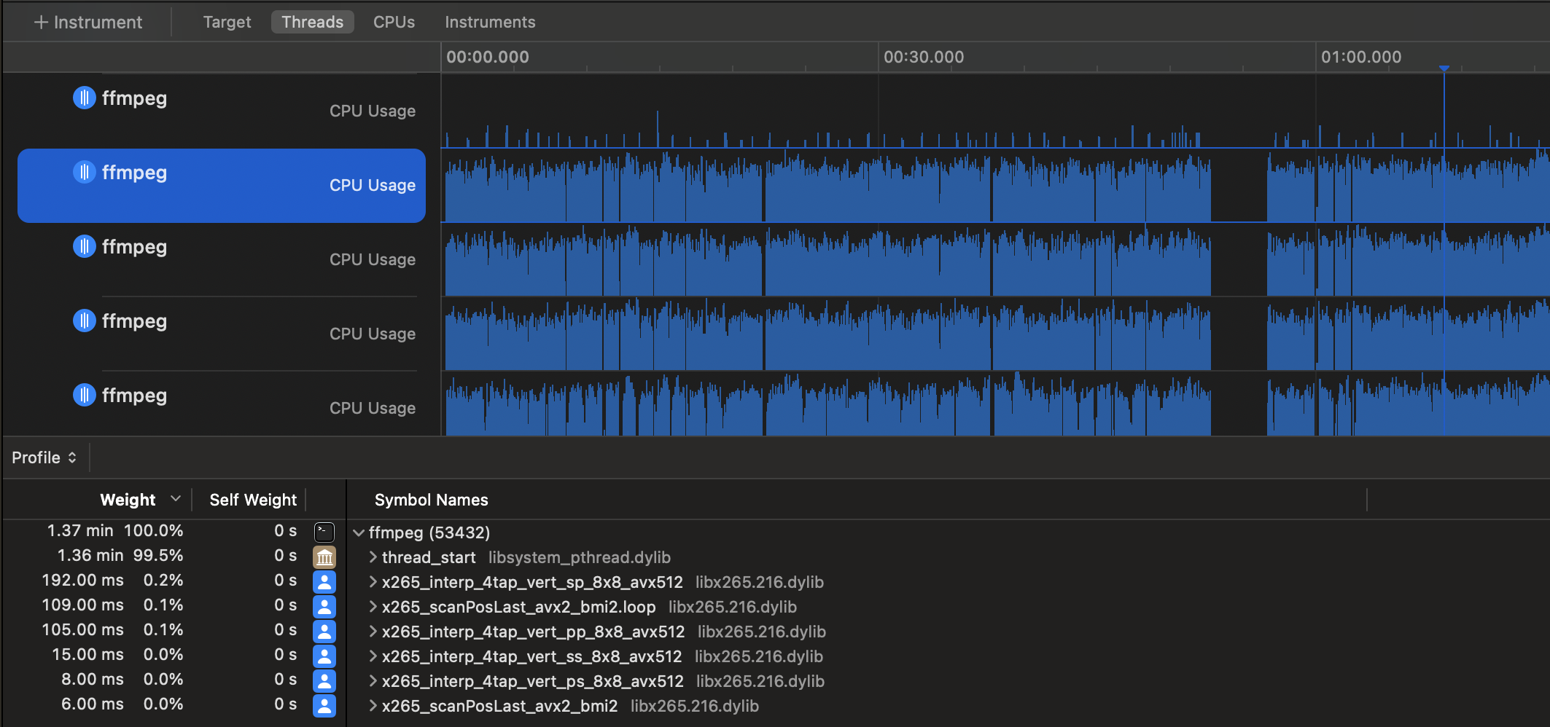1550x727 pixels.
Task: Select the highlighted ffmpeg CPU Usage track
Action: tap(222, 185)
